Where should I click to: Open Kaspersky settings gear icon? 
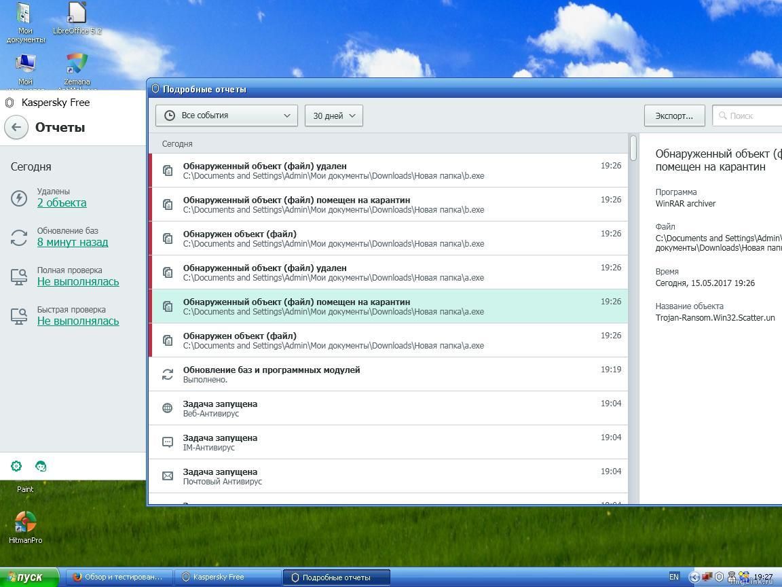16,466
